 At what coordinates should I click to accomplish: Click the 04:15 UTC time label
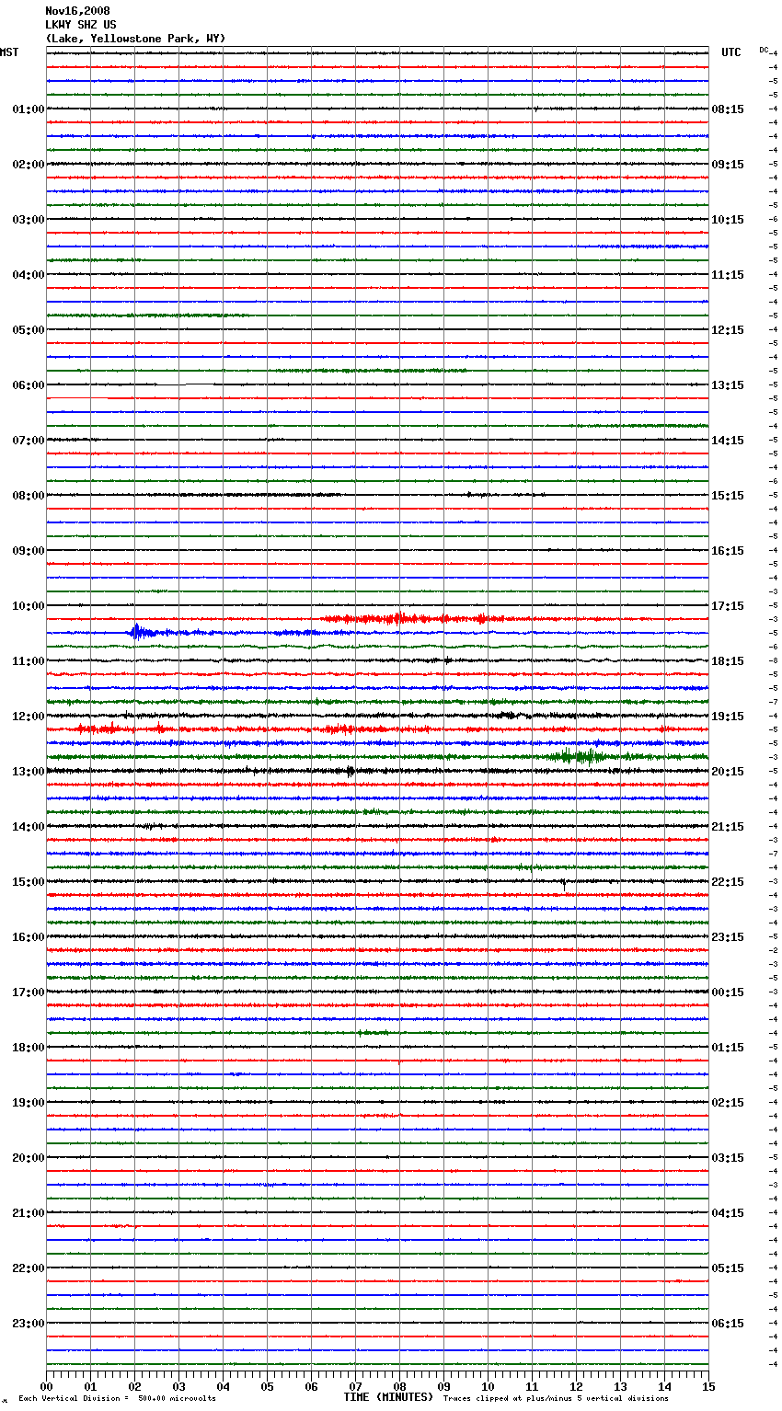728,1213
